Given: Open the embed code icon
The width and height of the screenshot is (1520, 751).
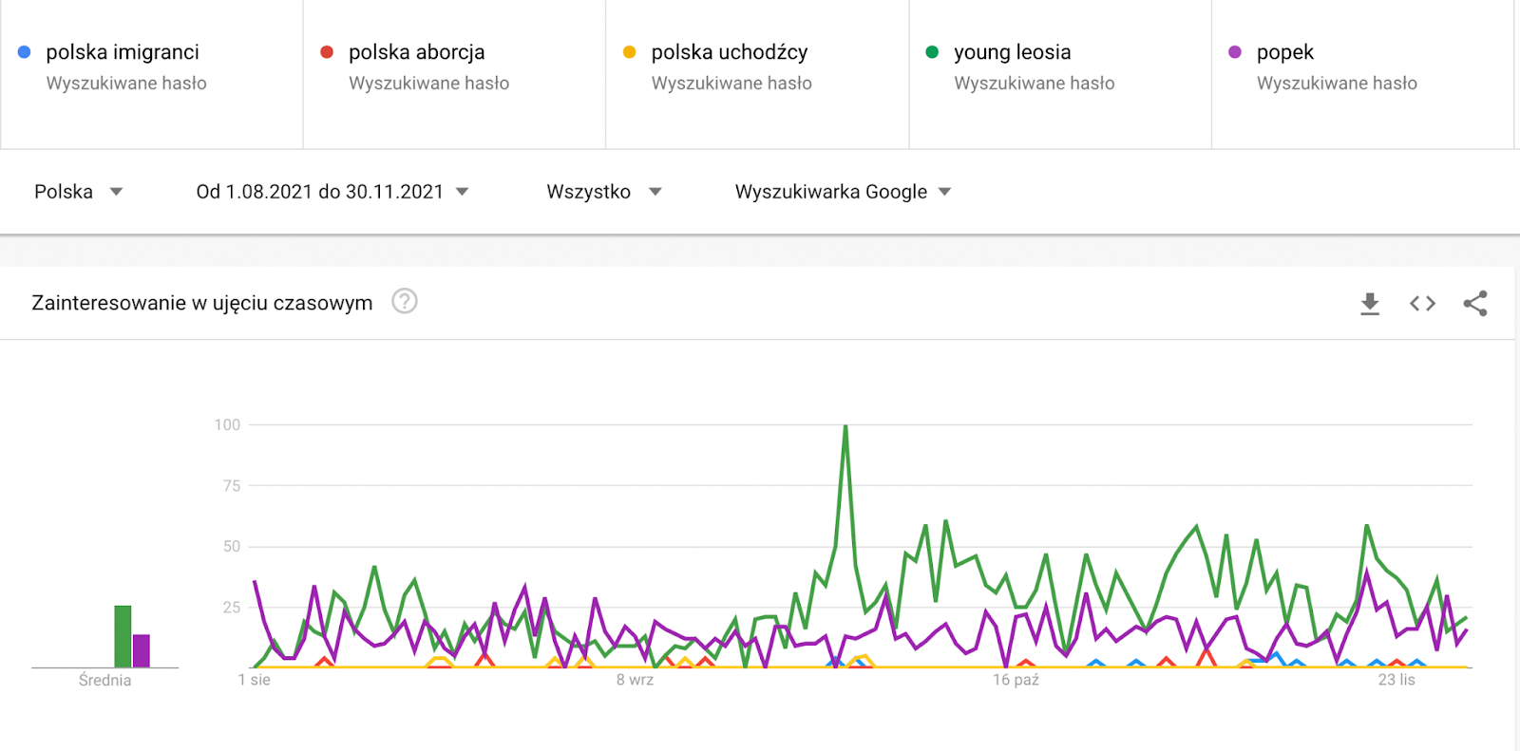Looking at the screenshot, I should coord(1422,304).
